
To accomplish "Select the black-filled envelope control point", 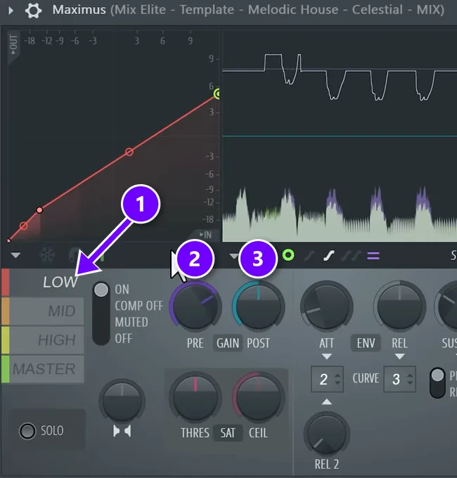I will [x=39, y=209].
